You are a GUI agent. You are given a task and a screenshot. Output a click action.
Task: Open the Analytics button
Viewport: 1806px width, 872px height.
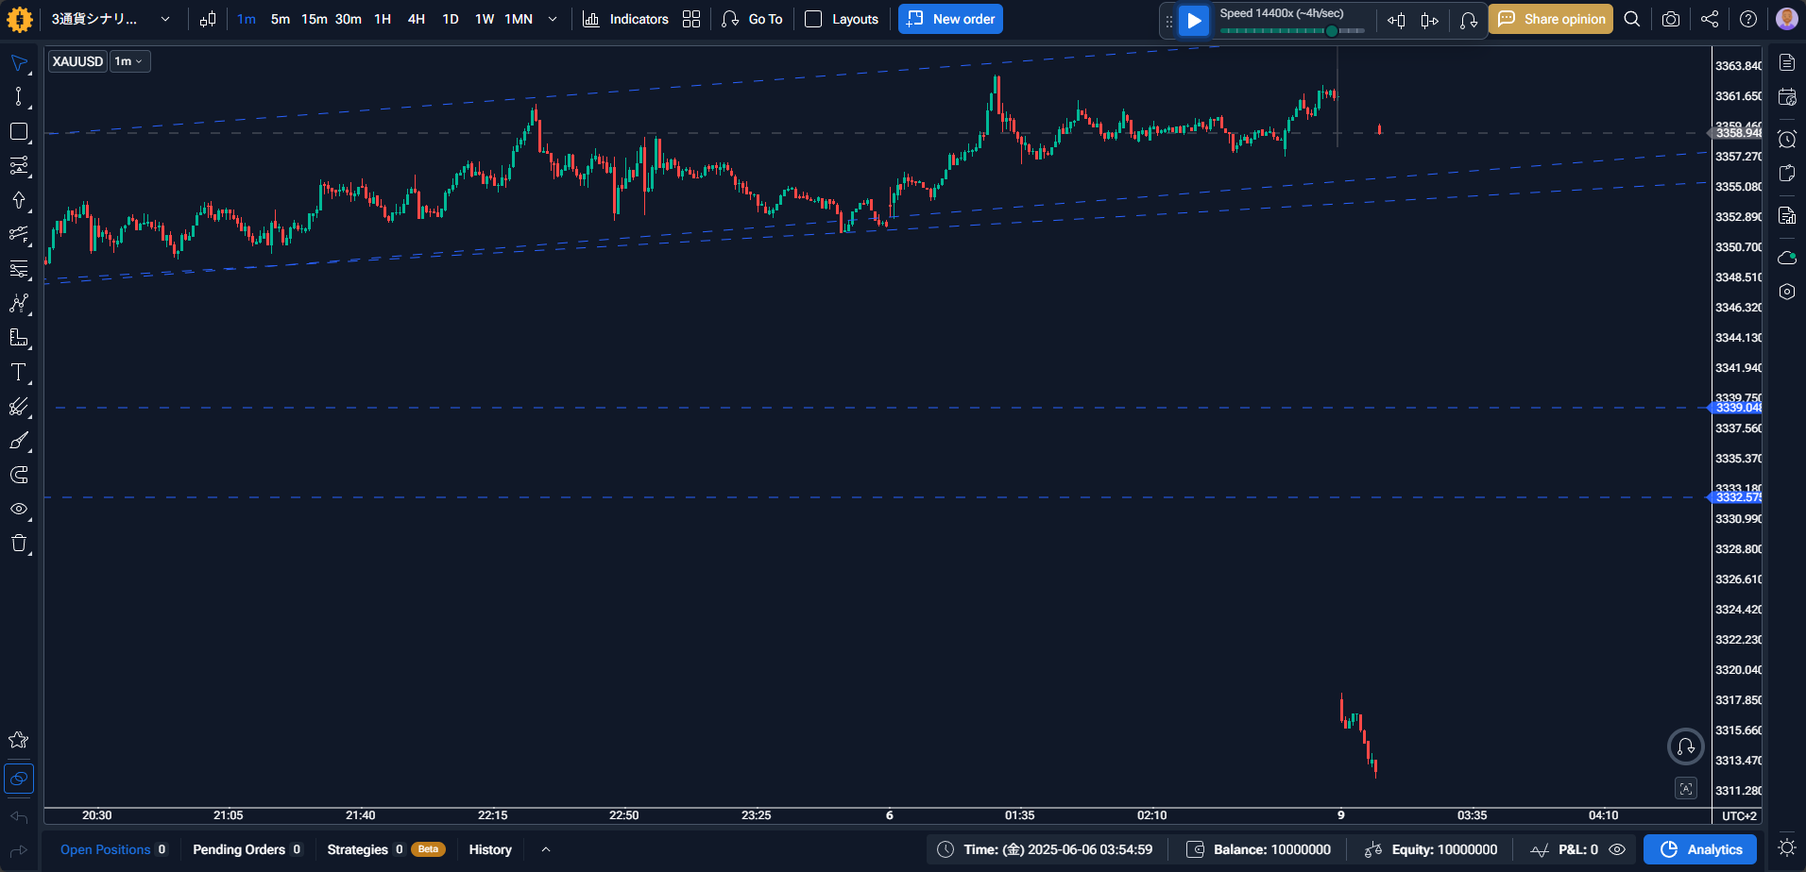tap(1700, 849)
